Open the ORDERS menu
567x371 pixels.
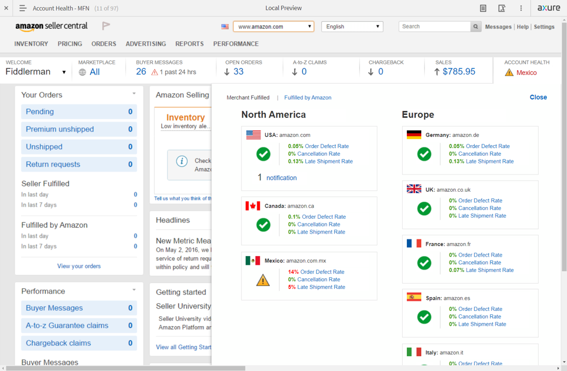point(104,44)
